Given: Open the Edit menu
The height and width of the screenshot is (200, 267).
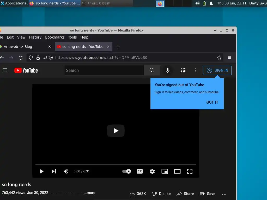Looking at the screenshot, I should click(x=10, y=37).
